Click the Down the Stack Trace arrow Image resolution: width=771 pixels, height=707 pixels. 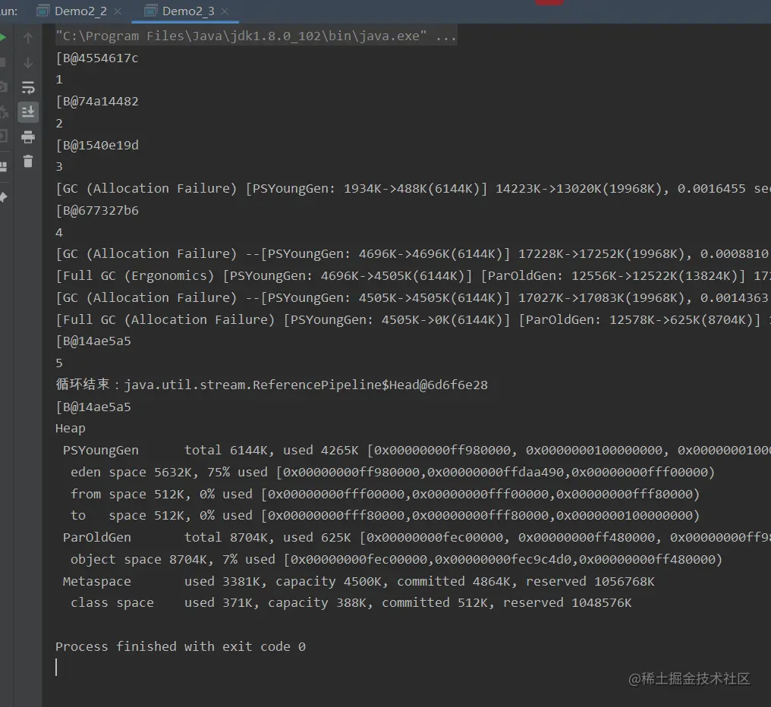pos(28,63)
